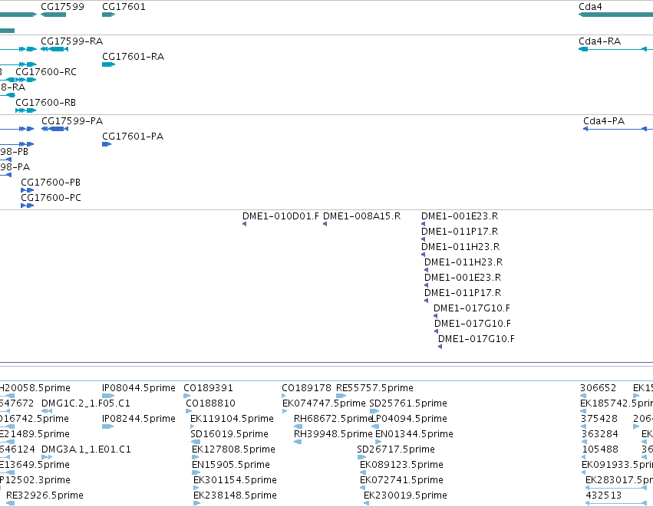Click the CO189178 EST label
The image size is (653, 507).
(306, 388)
